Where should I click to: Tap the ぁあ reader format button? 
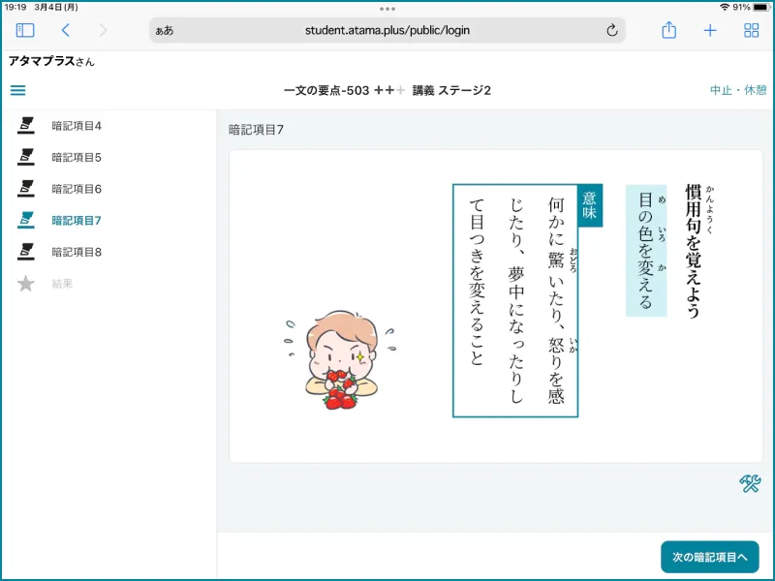tap(165, 31)
